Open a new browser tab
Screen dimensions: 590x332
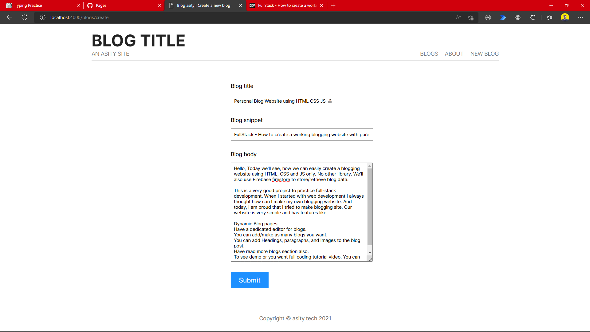(333, 5)
